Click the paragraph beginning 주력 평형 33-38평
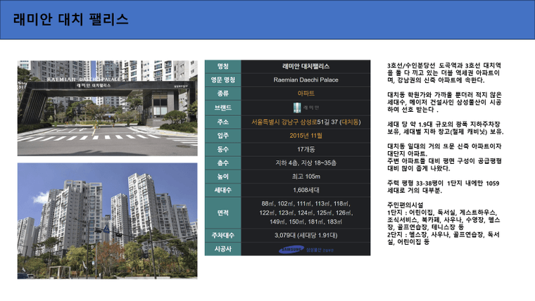535x301 pixels. pos(443,187)
